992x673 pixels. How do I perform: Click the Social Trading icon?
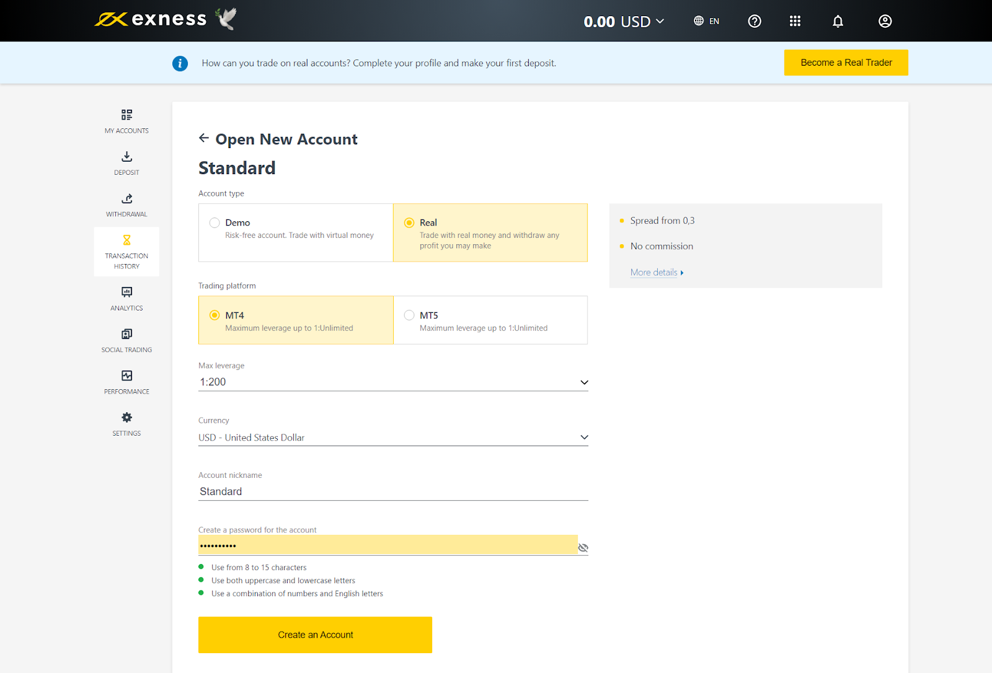(x=126, y=334)
